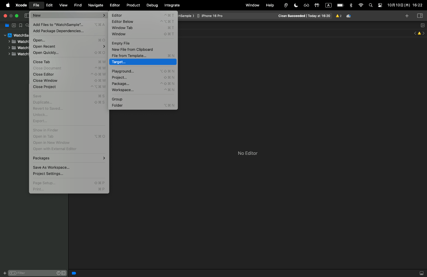This screenshot has width=427, height=277.
Task: Click the Bluetooth menu bar icon
Action: pos(351,5)
